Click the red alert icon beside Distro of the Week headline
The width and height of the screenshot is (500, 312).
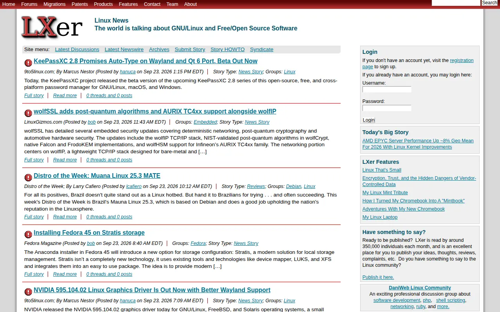[x=28, y=177]
